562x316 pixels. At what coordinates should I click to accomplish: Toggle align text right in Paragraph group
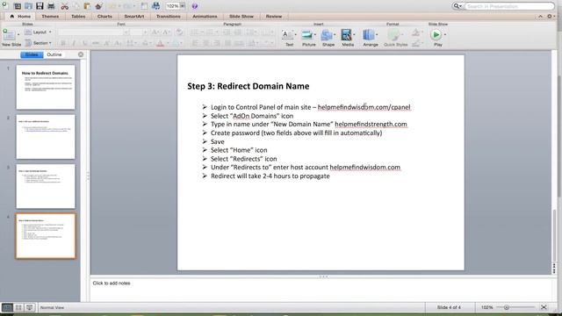(x=217, y=43)
